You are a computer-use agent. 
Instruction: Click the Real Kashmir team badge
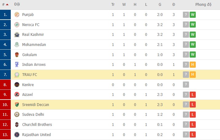[x=17, y=35]
